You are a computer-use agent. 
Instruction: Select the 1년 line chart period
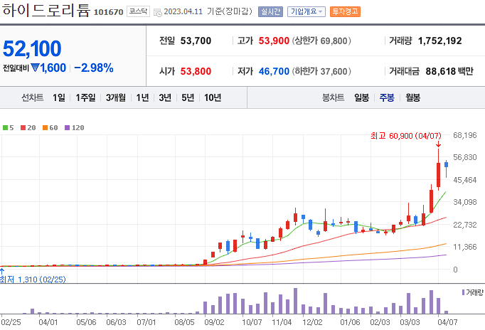(143, 97)
